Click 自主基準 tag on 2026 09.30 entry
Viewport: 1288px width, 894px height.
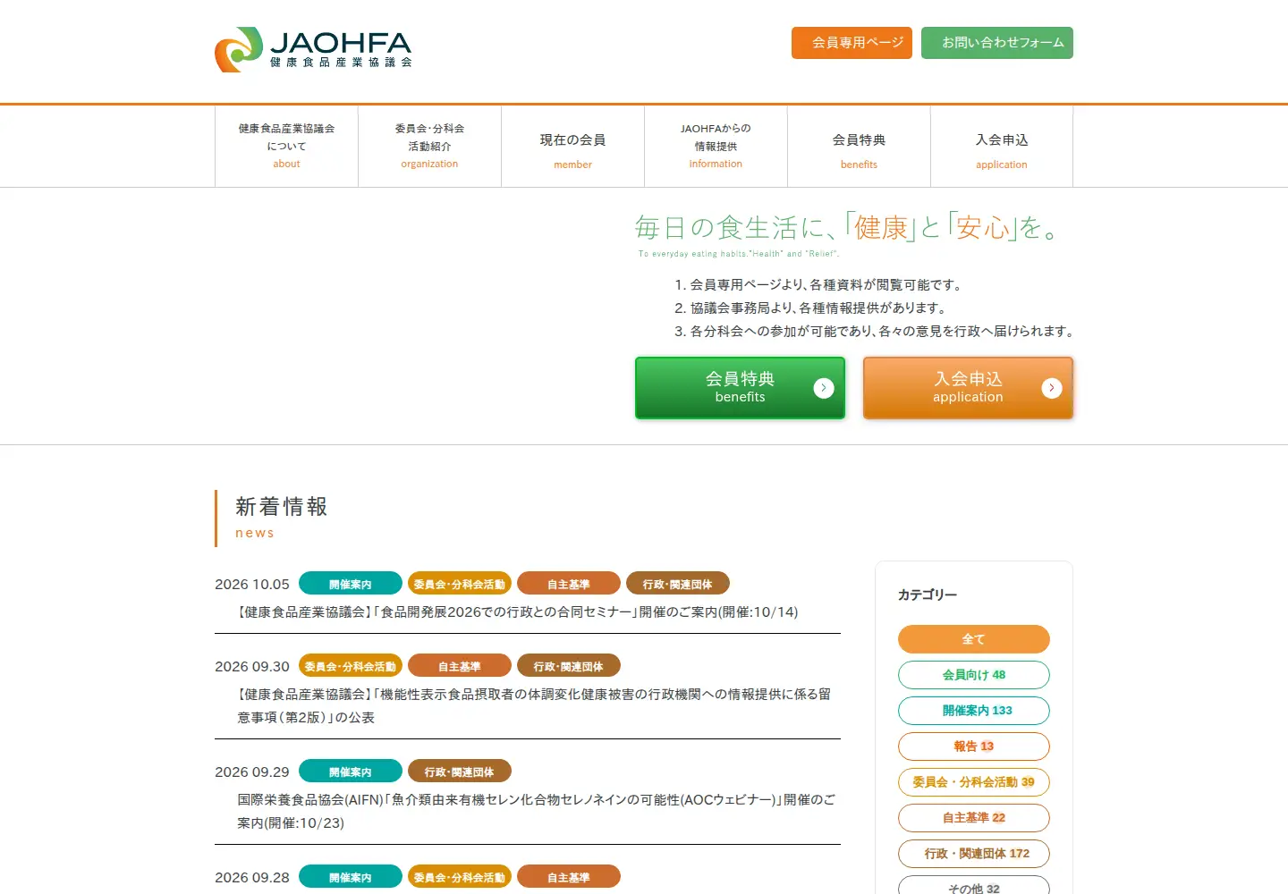coord(460,666)
